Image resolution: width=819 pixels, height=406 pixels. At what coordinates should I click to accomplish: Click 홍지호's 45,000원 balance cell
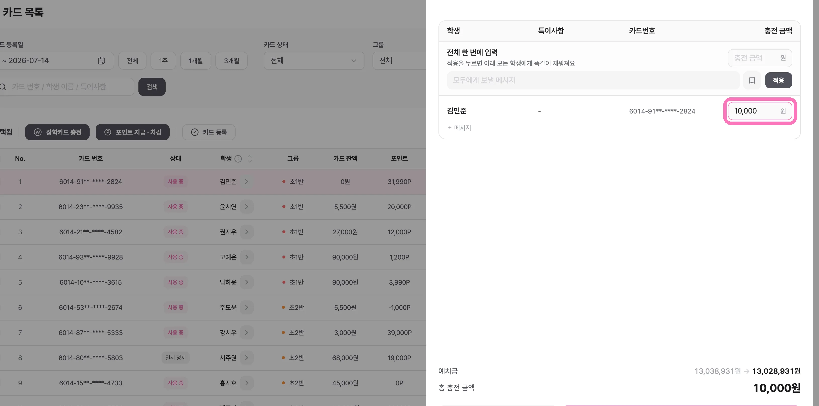(x=345, y=383)
